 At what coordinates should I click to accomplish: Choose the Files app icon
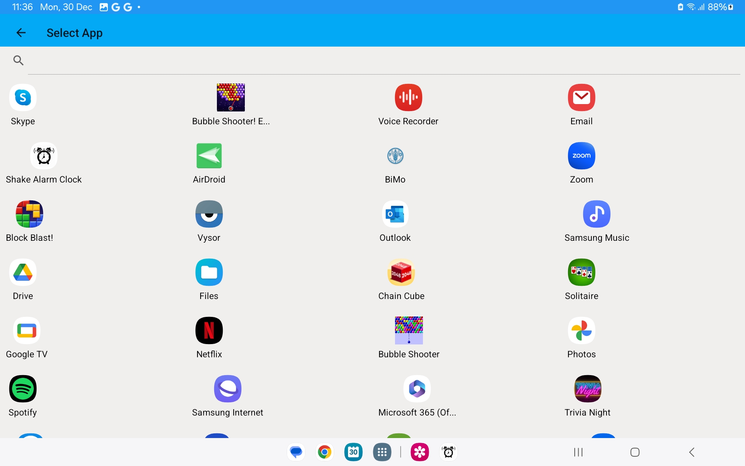coord(209,272)
